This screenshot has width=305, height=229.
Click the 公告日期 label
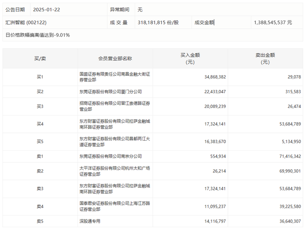pyautogui.click(x=15, y=10)
